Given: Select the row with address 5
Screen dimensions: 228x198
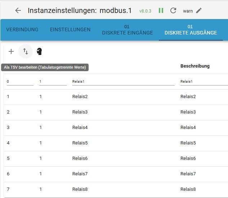Looking at the screenshot, I should pyautogui.click(x=8, y=158).
